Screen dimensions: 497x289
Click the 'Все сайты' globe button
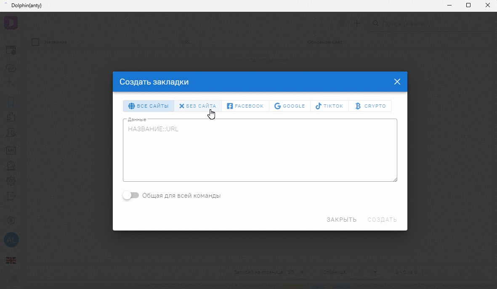[149, 106]
